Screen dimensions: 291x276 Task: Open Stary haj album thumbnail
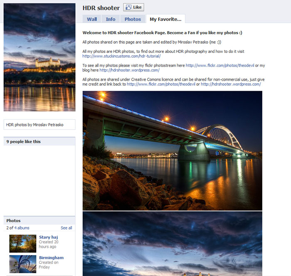click(x=23, y=244)
